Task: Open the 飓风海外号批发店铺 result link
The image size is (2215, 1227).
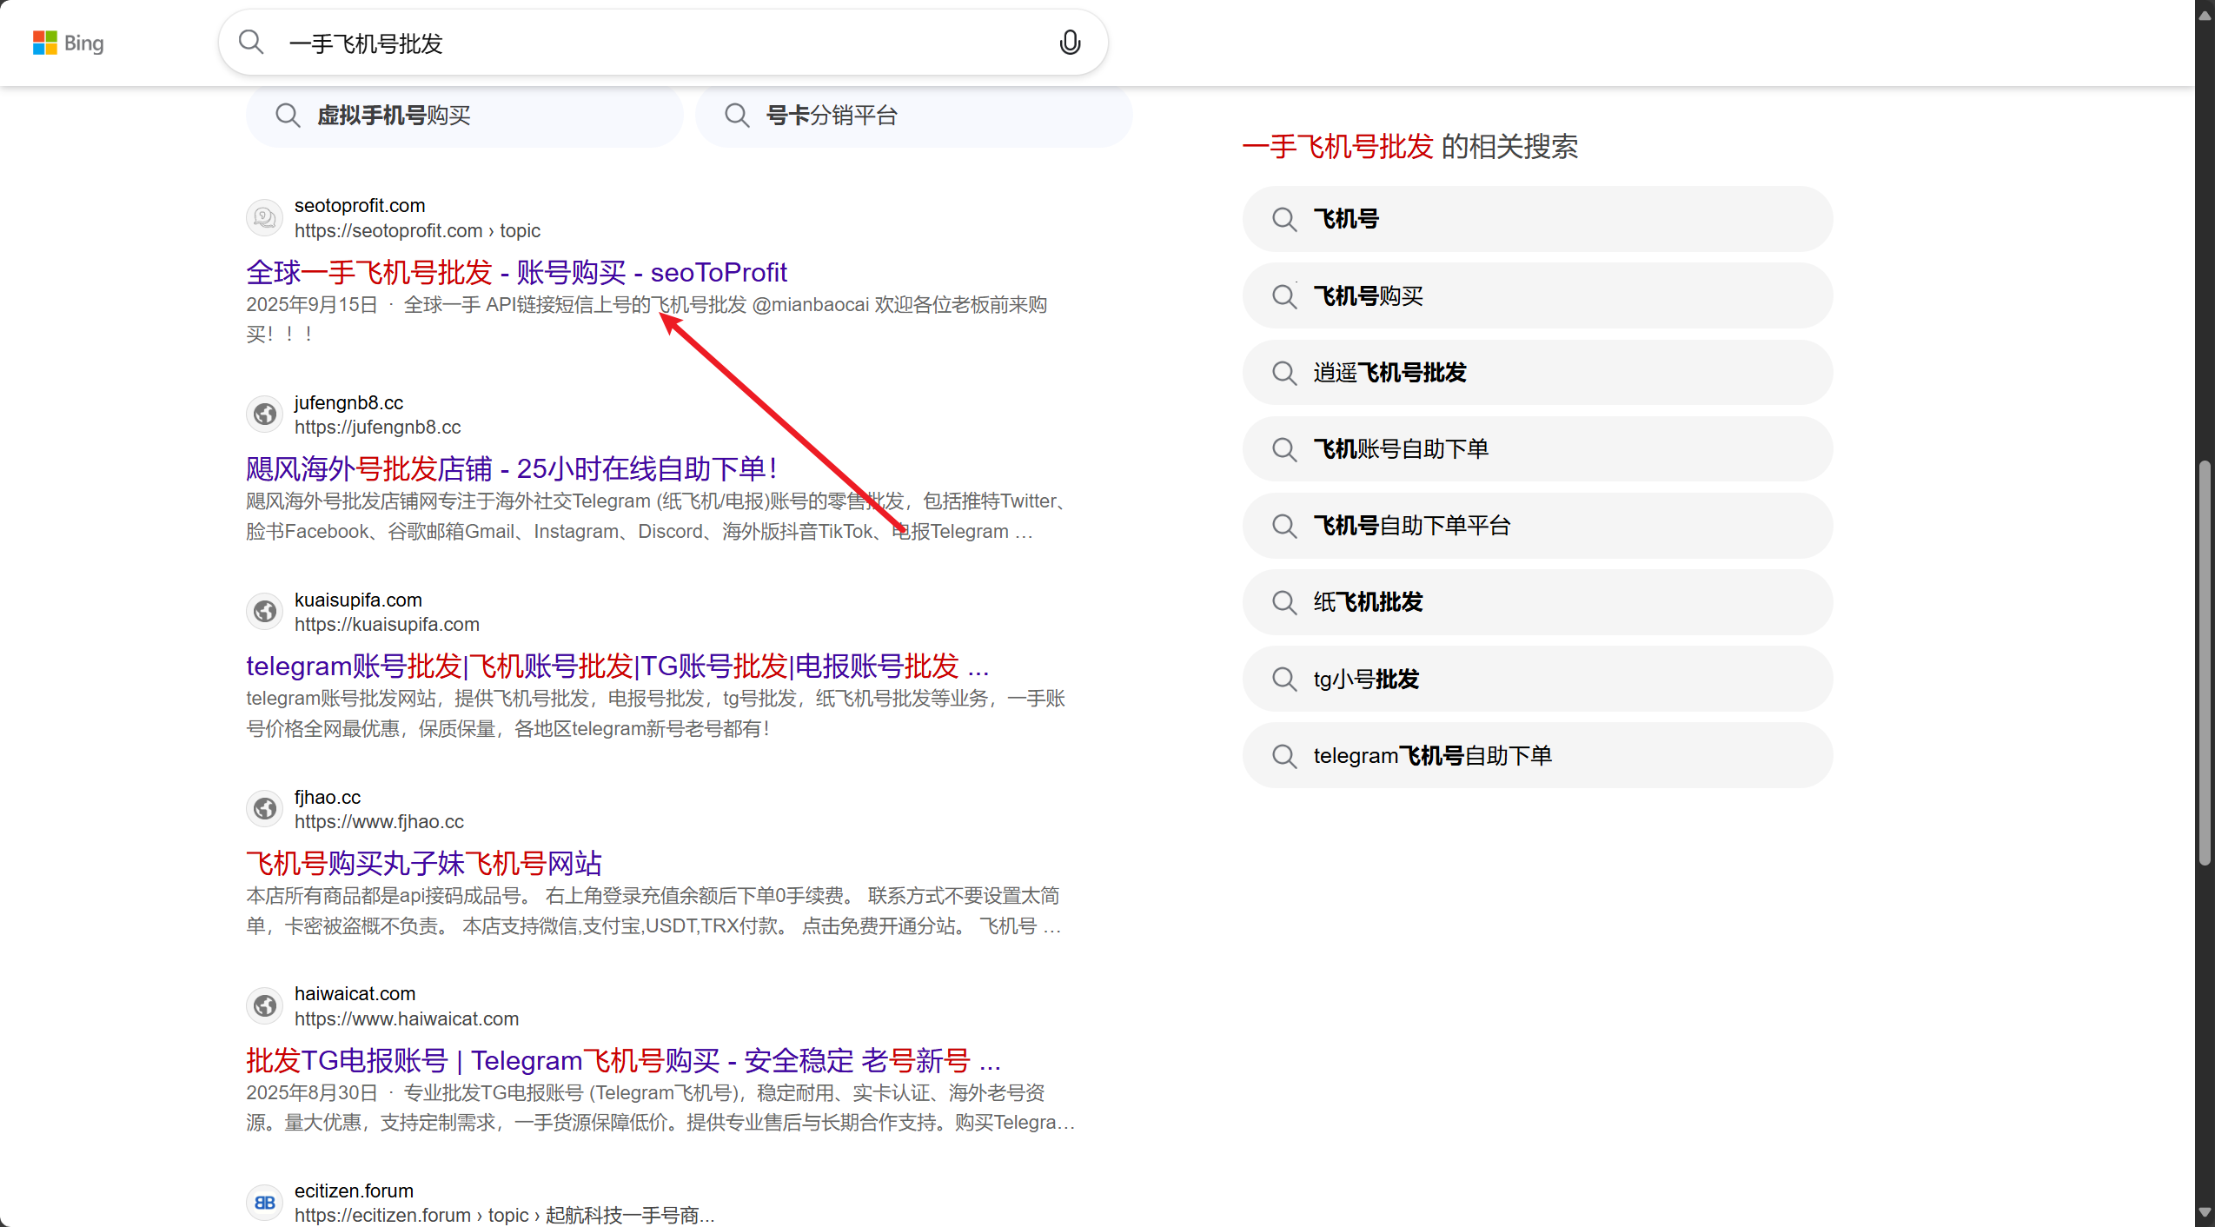Action: tap(511, 469)
